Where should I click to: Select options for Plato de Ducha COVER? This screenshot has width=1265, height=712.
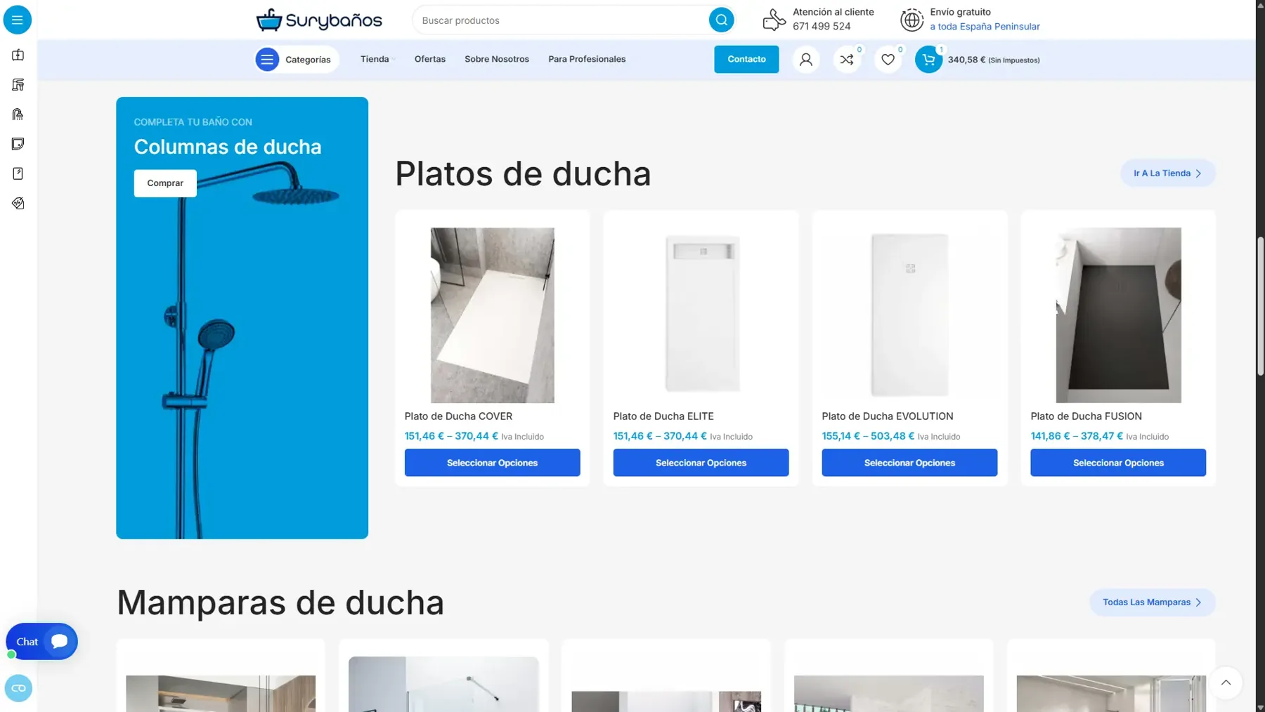[x=492, y=463]
